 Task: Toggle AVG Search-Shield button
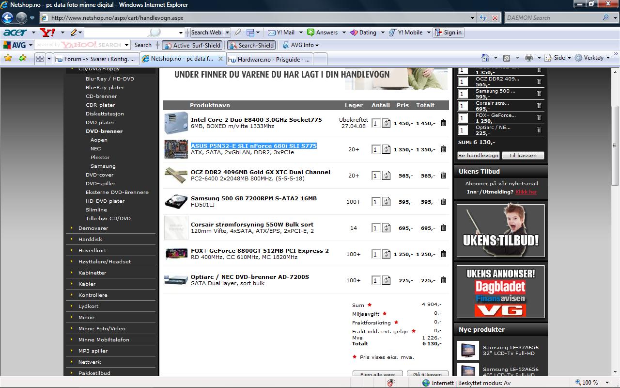(x=251, y=45)
